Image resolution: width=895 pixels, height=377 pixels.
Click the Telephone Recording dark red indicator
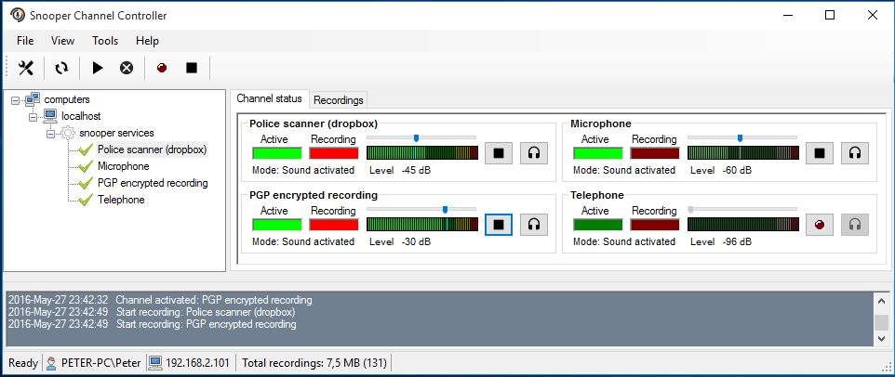point(655,225)
